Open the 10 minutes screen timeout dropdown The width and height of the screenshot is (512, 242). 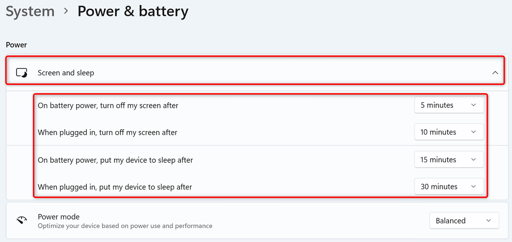coord(448,132)
